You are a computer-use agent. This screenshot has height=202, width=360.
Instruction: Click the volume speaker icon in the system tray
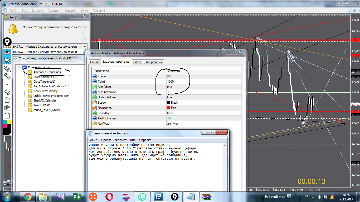point(319,196)
